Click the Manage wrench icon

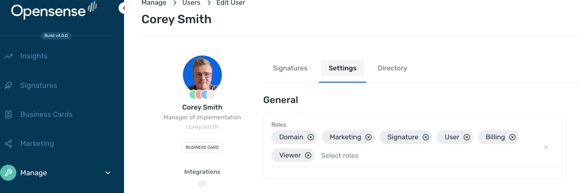point(8,173)
